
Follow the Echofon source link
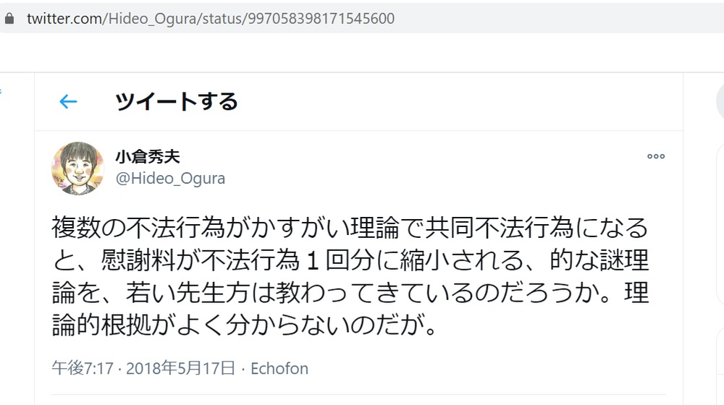pyautogui.click(x=279, y=368)
